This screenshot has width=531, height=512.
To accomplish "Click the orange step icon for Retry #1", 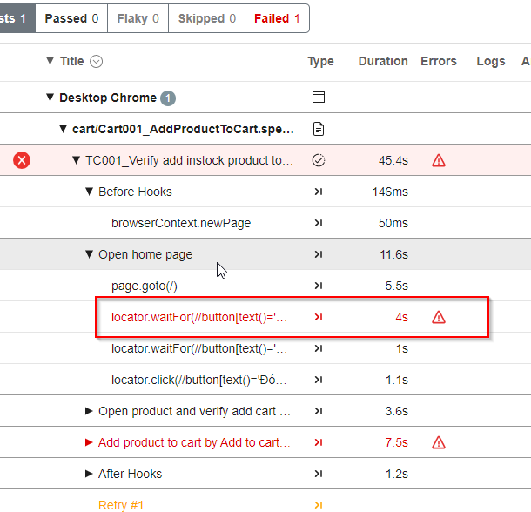I will coord(319,505).
